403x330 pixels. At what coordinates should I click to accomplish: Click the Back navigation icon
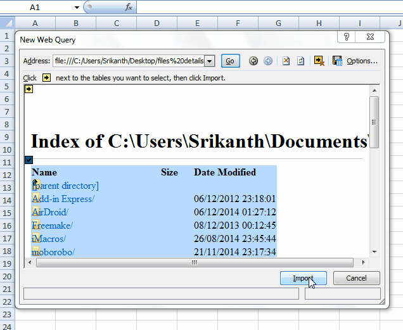tap(253, 61)
